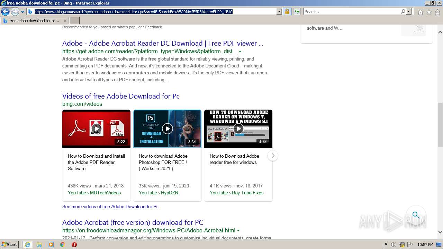Open 'How to Download and Install the Adobe PDF Reader'

pos(96,162)
